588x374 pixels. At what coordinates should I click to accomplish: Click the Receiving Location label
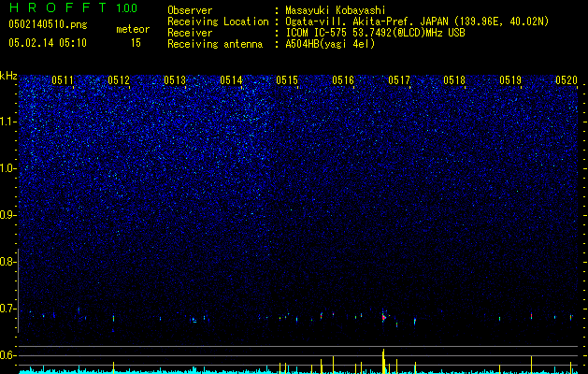coord(218,22)
